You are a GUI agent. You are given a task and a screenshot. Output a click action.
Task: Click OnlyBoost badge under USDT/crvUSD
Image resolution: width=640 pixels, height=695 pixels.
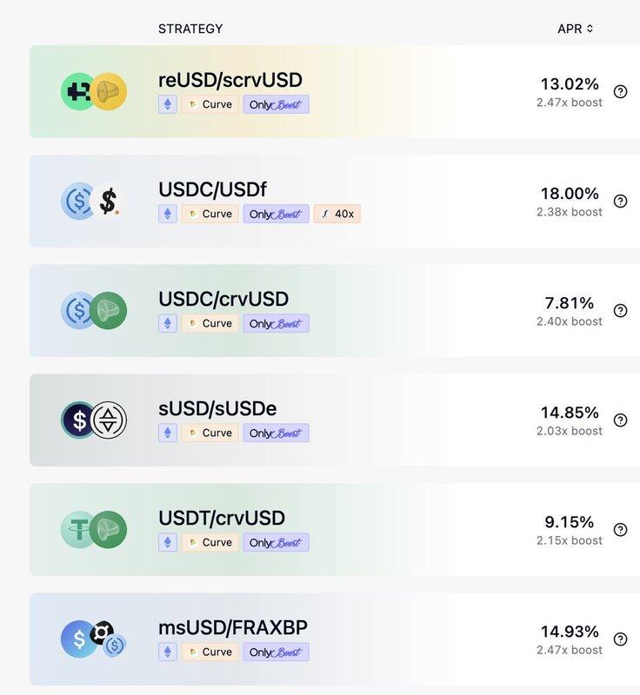[276, 542]
